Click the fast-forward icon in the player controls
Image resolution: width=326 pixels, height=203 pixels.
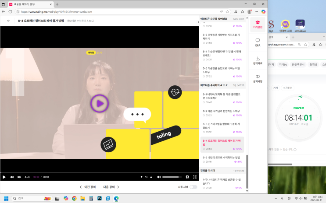click(x=19, y=177)
